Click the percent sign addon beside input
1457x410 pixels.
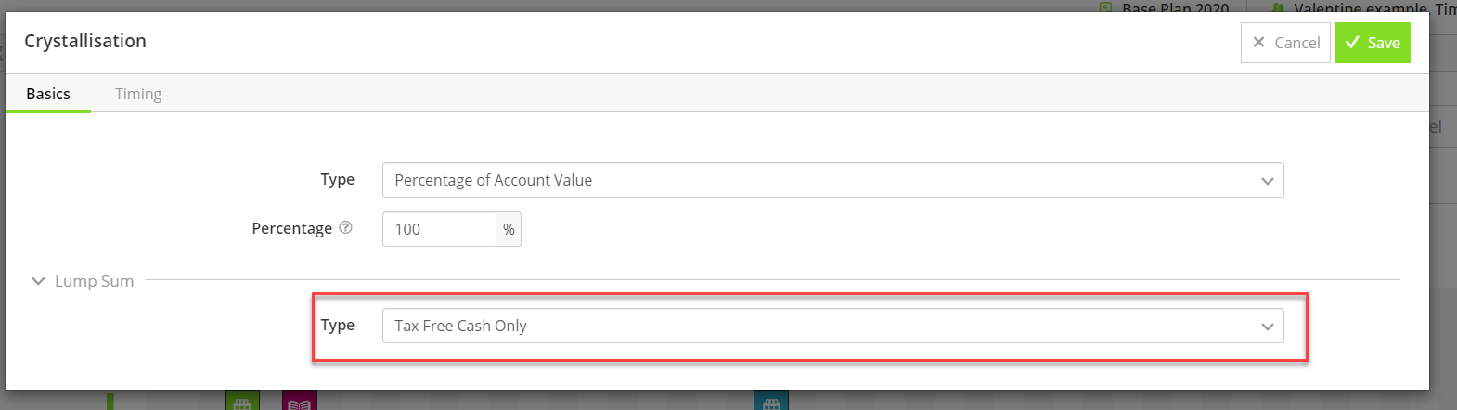509,229
